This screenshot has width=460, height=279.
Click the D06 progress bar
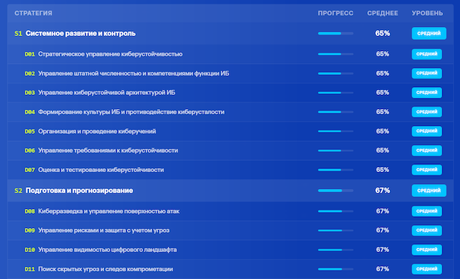coord(335,151)
